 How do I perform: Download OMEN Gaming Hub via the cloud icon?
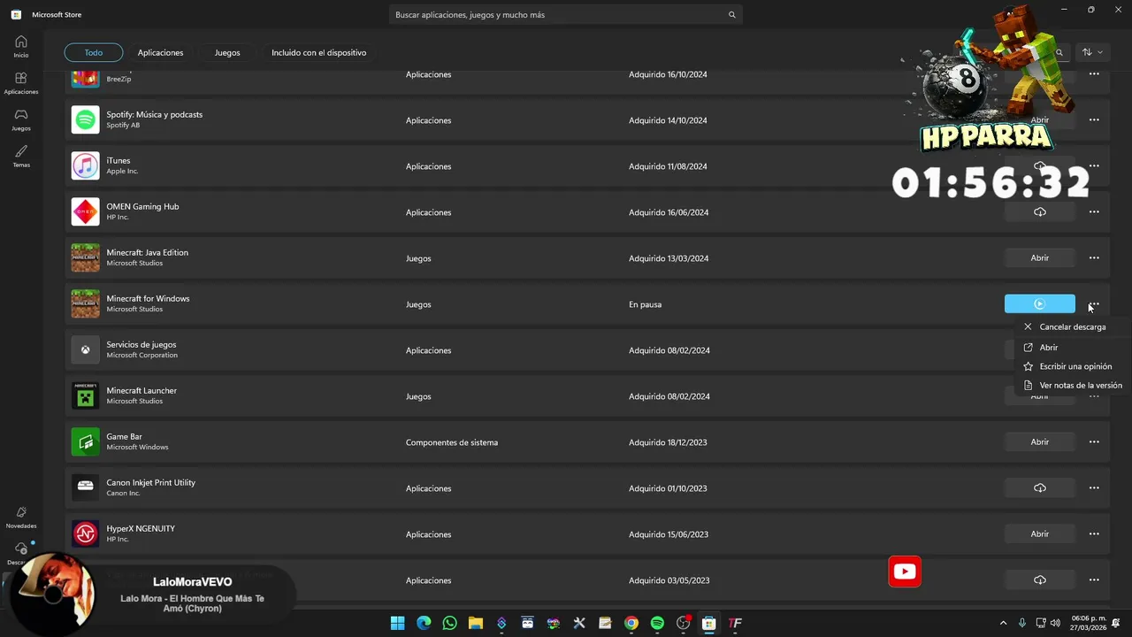pyautogui.click(x=1040, y=212)
